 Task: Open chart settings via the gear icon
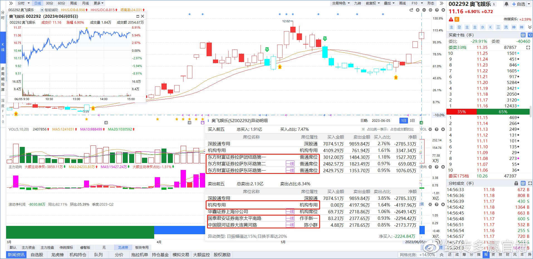tap(431, 10)
